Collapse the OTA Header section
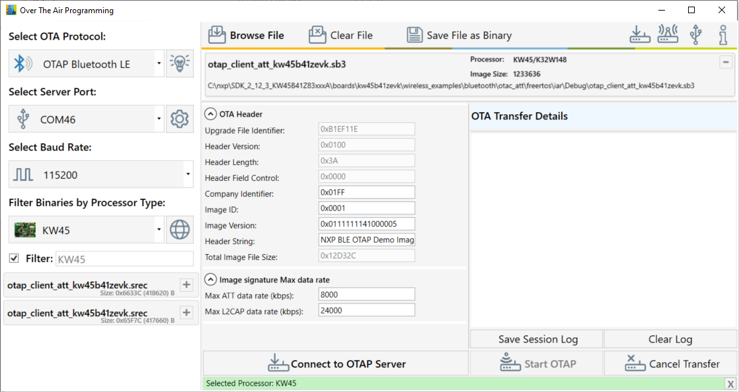The height and width of the screenshot is (392, 739). pos(210,113)
